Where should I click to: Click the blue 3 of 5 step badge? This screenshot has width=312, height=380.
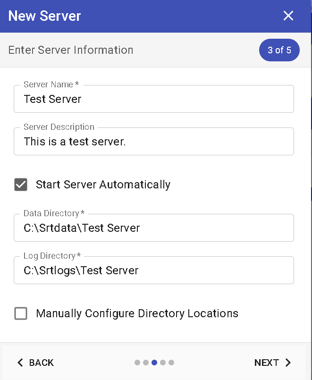click(279, 50)
